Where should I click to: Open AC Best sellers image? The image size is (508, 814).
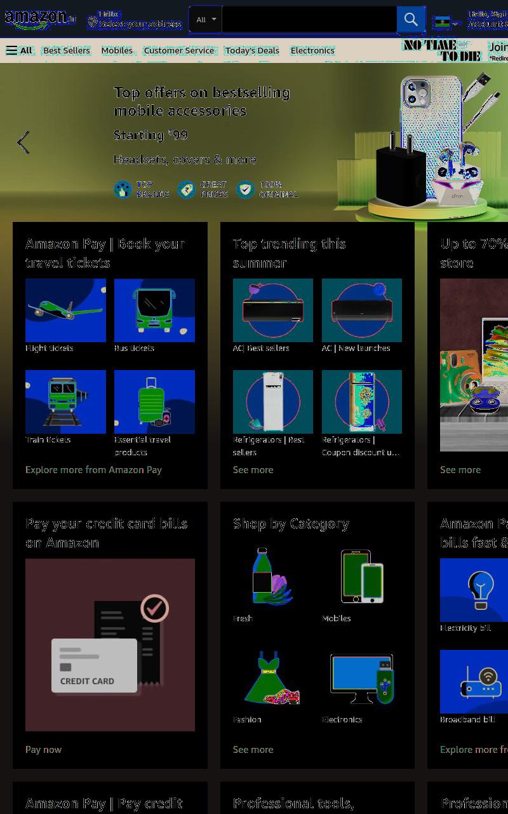click(273, 310)
